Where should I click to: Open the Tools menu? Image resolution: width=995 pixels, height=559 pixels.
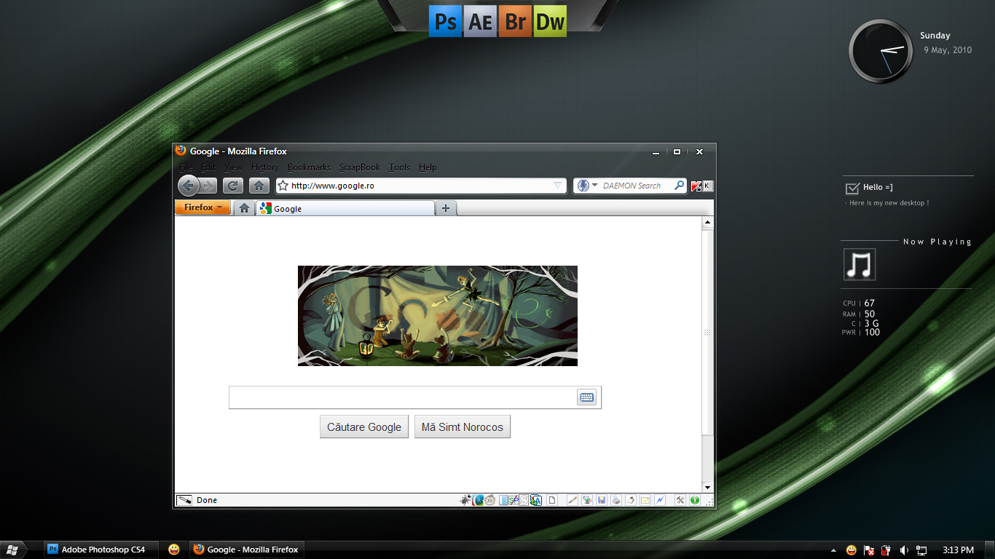[400, 167]
